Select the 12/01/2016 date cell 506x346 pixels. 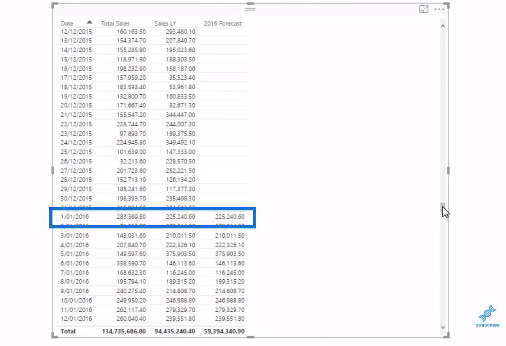pyautogui.click(x=76, y=319)
